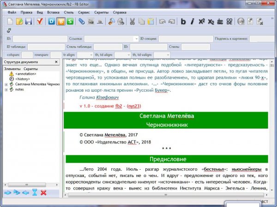Expand the notes tree node
277x207 pixels.
[x=6, y=90]
